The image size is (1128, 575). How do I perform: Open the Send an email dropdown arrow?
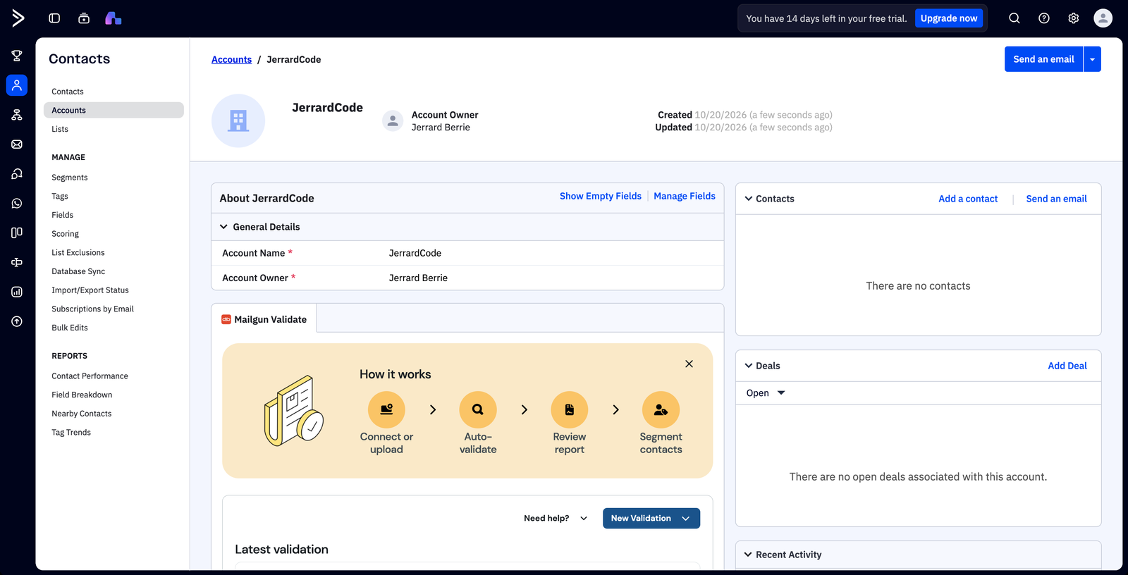click(x=1092, y=59)
